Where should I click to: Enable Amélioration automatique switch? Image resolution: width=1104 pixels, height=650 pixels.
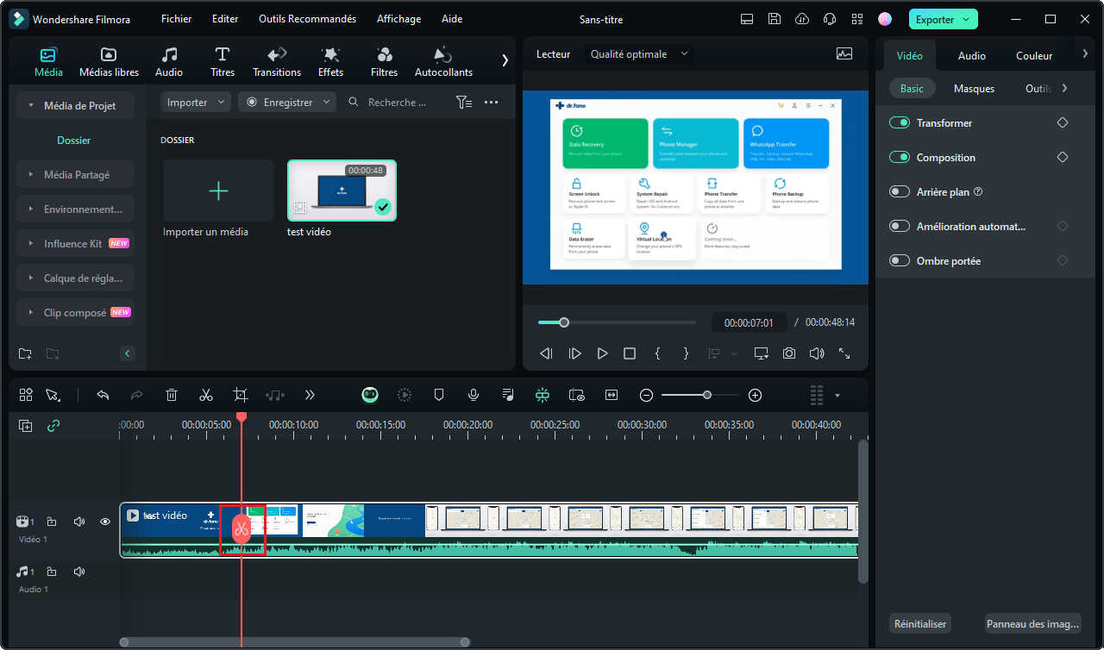point(900,226)
